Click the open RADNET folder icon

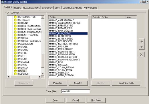pos(16,71)
